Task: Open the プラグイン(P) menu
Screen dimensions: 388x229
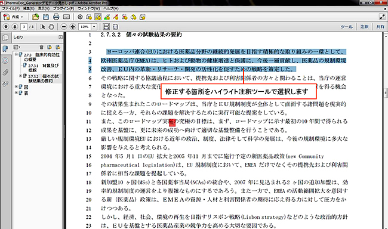Action: pos(64,8)
